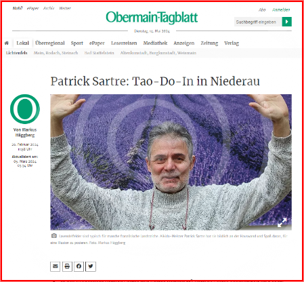This screenshot has width=304, height=282.
Task: Select the Lichtenfels subsection
Action: tap(17, 53)
